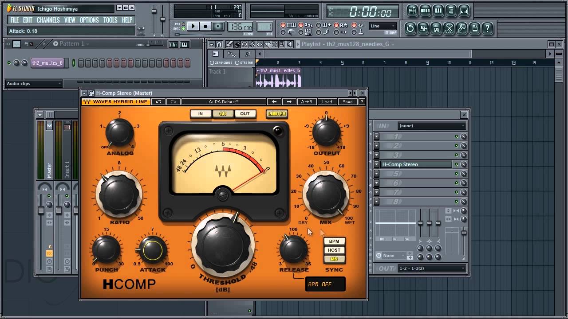Open the project info document icon
This screenshot has height=319, width=568.
click(475, 29)
